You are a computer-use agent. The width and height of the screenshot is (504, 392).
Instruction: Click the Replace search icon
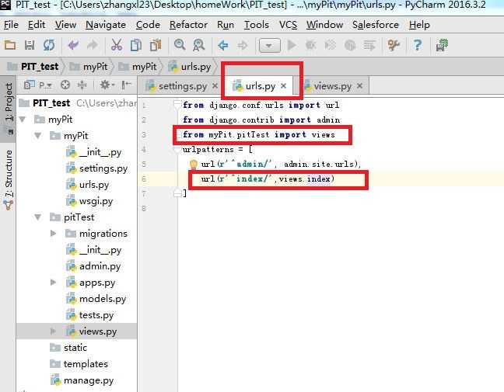[x=198, y=45]
